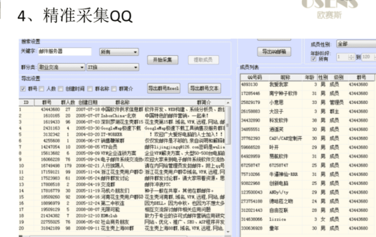Select member row 312021443 自由互联
The width and height of the screenshot is (376, 237).
pos(308,210)
